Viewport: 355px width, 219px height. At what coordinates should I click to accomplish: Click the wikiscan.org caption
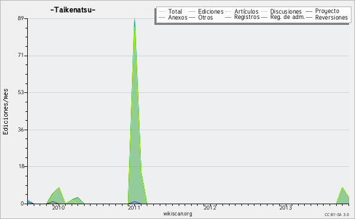coord(177,214)
